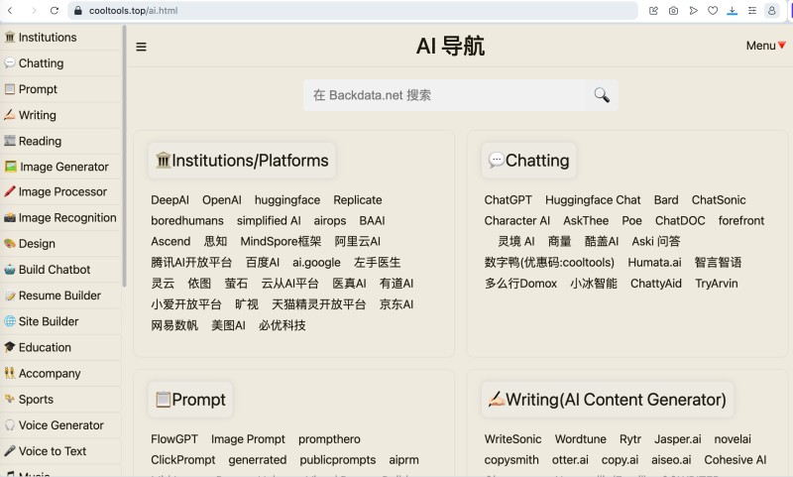Open the Huggingface Chat link

593,199
